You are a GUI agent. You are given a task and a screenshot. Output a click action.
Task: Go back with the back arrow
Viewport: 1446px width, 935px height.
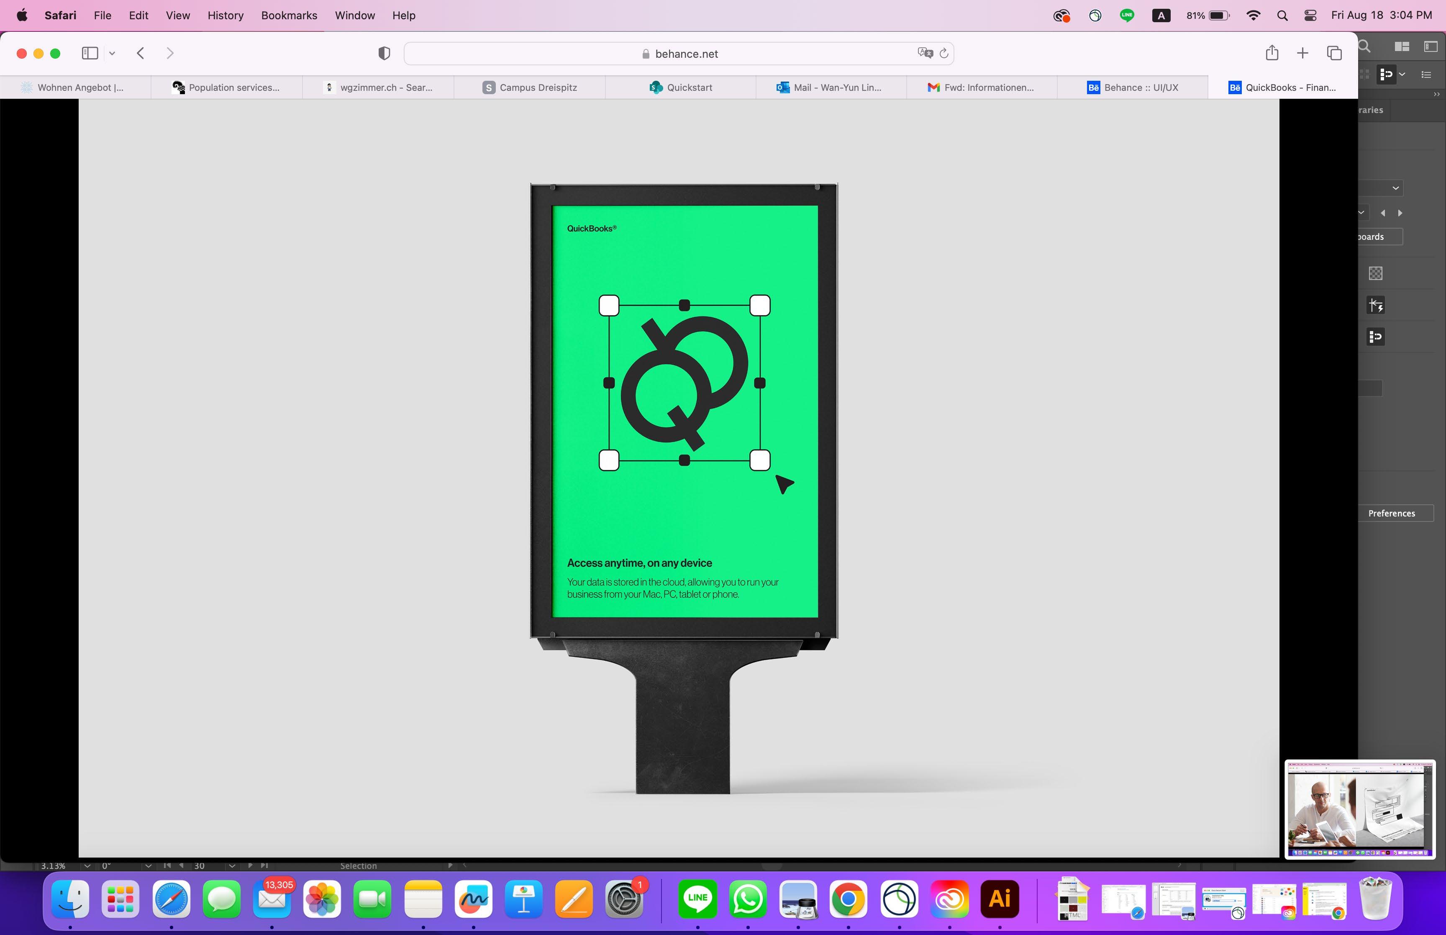(x=141, y=54)
